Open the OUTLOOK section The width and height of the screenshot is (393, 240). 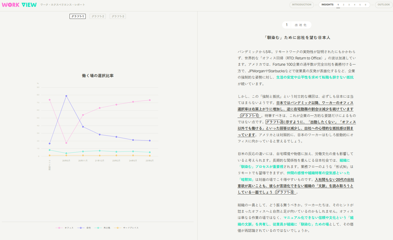(x=384, y=5)
